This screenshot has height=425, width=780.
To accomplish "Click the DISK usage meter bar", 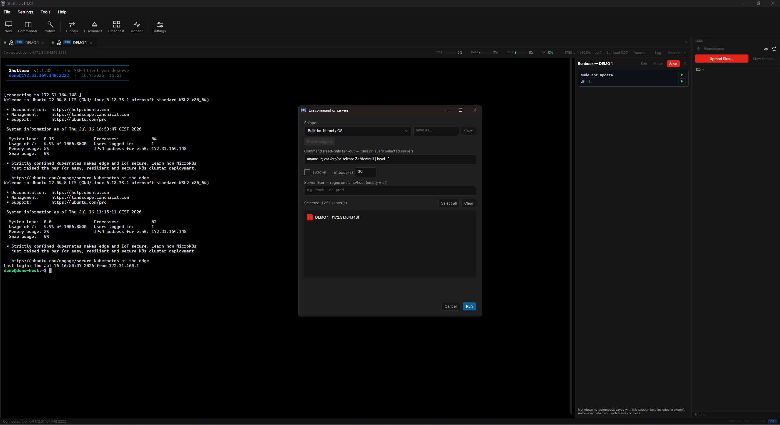I will click(521, 53).
